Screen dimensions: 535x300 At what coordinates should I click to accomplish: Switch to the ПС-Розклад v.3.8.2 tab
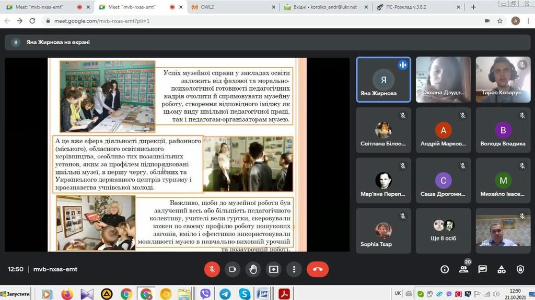tap(413, 7)
